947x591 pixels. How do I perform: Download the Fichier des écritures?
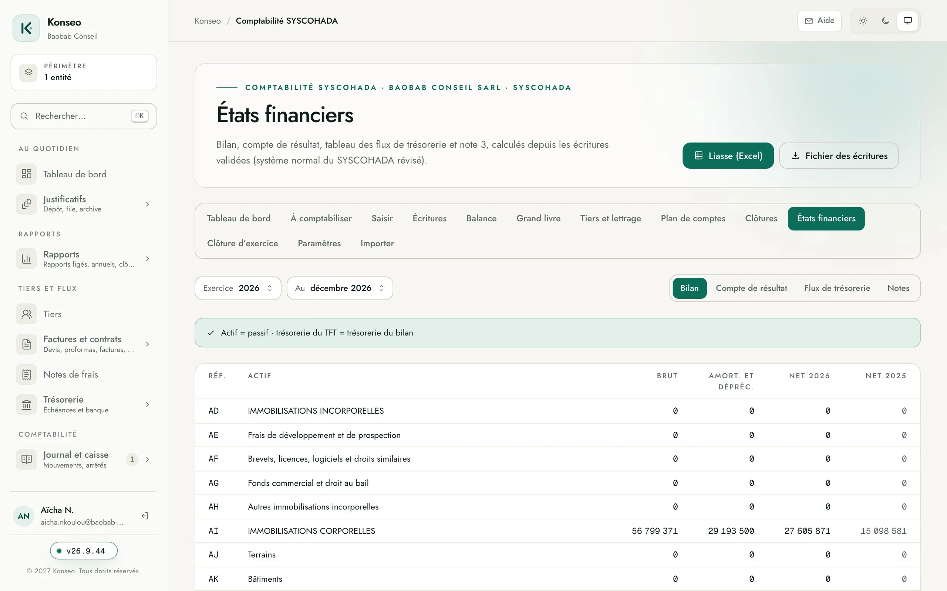(839, 156)
